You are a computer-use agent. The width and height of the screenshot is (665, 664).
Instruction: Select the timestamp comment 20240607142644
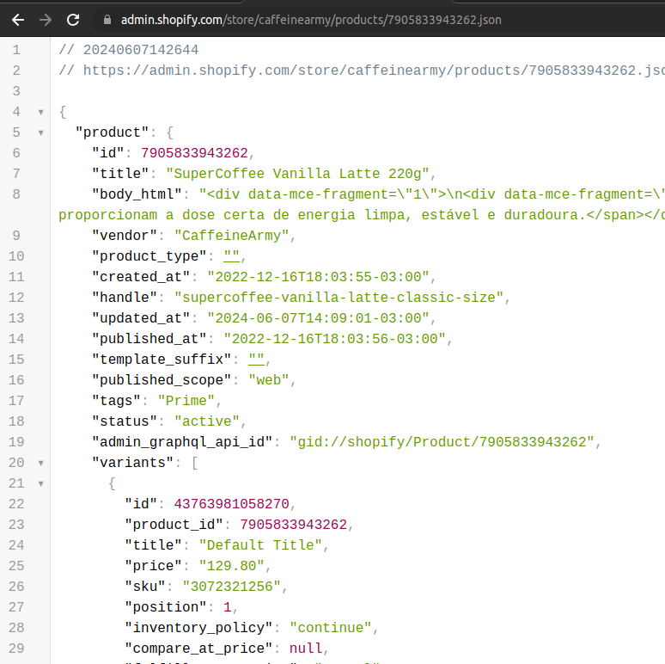[141, 50]
